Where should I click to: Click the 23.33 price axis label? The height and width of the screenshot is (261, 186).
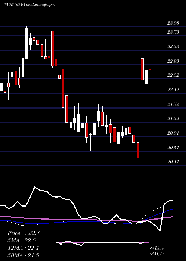click(173, 47)
